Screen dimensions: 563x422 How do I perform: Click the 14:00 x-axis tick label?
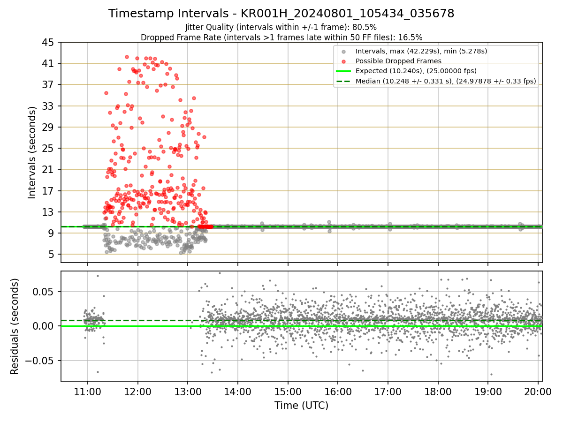click(238, 392)
